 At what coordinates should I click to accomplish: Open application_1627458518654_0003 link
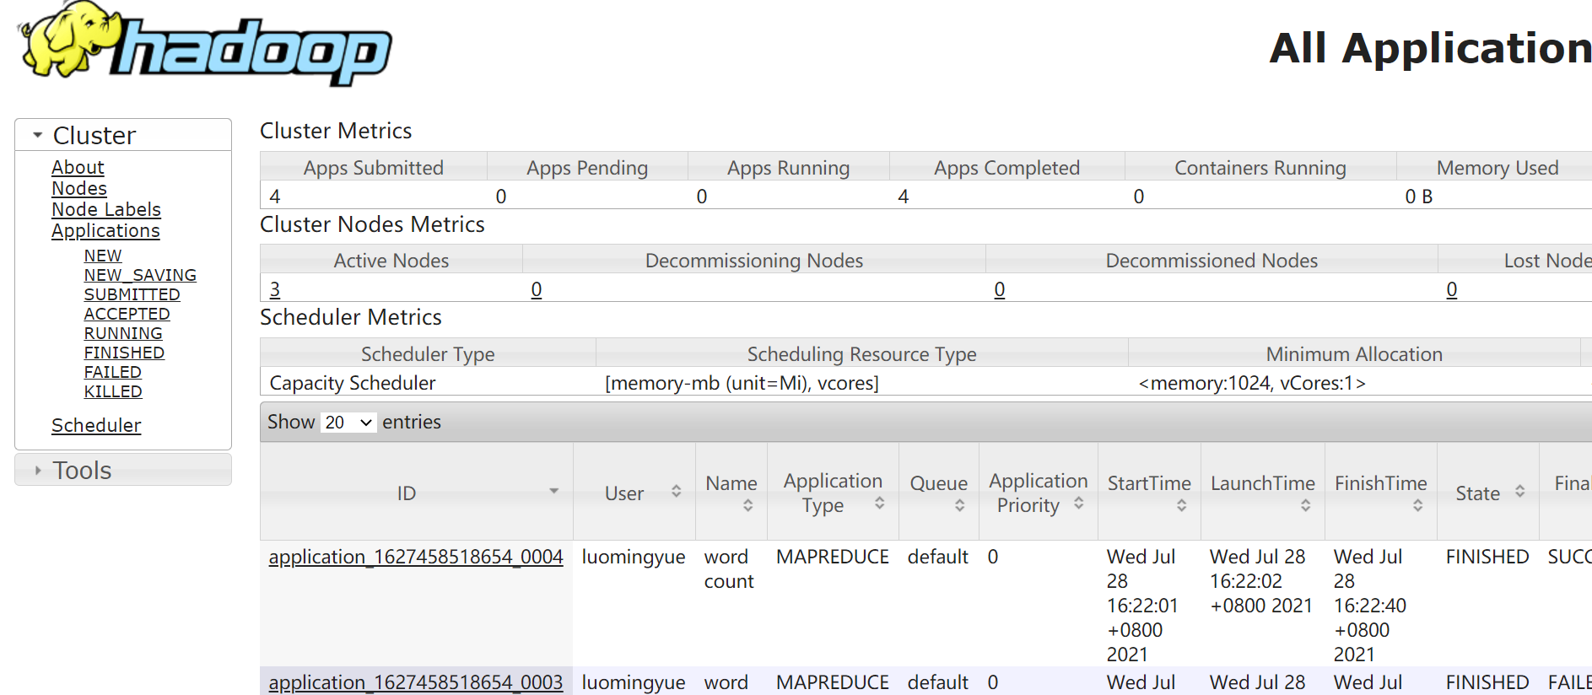pyautogui.click(x=416, y=682)
